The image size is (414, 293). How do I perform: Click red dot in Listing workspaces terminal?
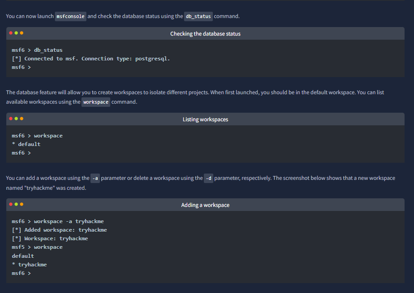11,119
